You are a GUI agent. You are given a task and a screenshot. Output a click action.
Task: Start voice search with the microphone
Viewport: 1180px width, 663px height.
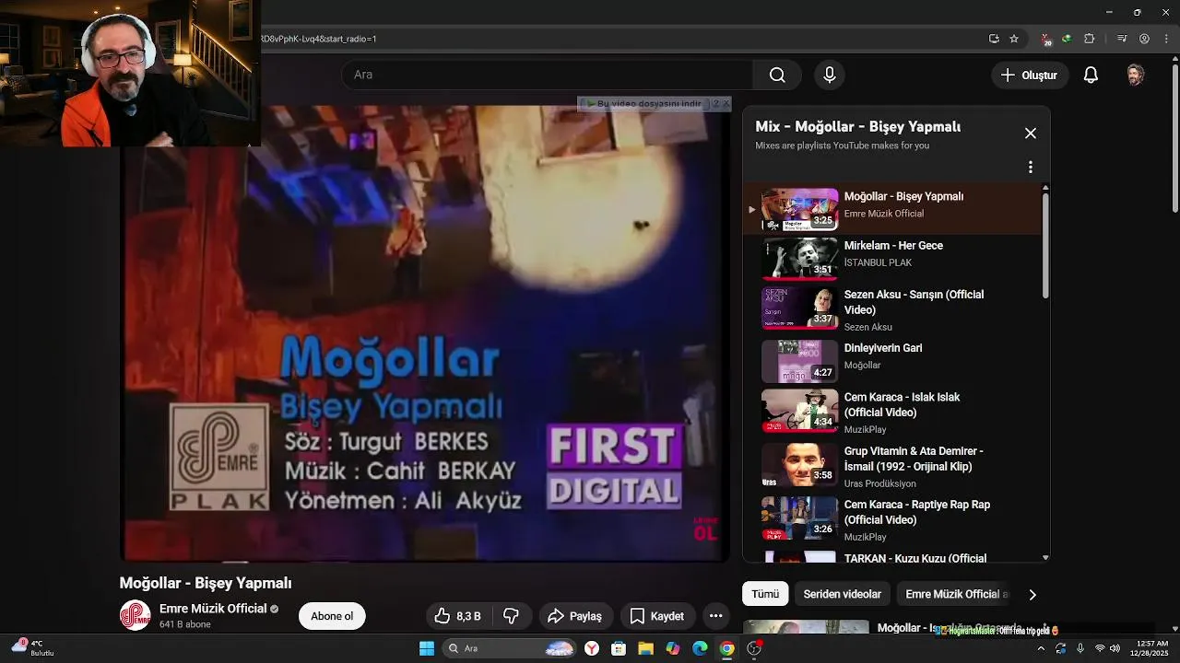point(829,75)
